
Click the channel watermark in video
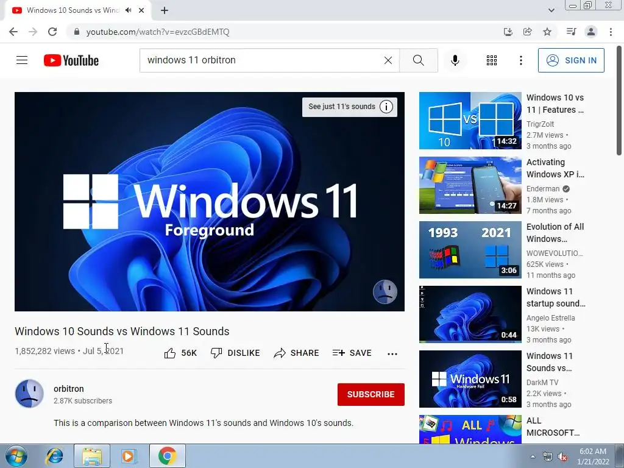(385, 292)
